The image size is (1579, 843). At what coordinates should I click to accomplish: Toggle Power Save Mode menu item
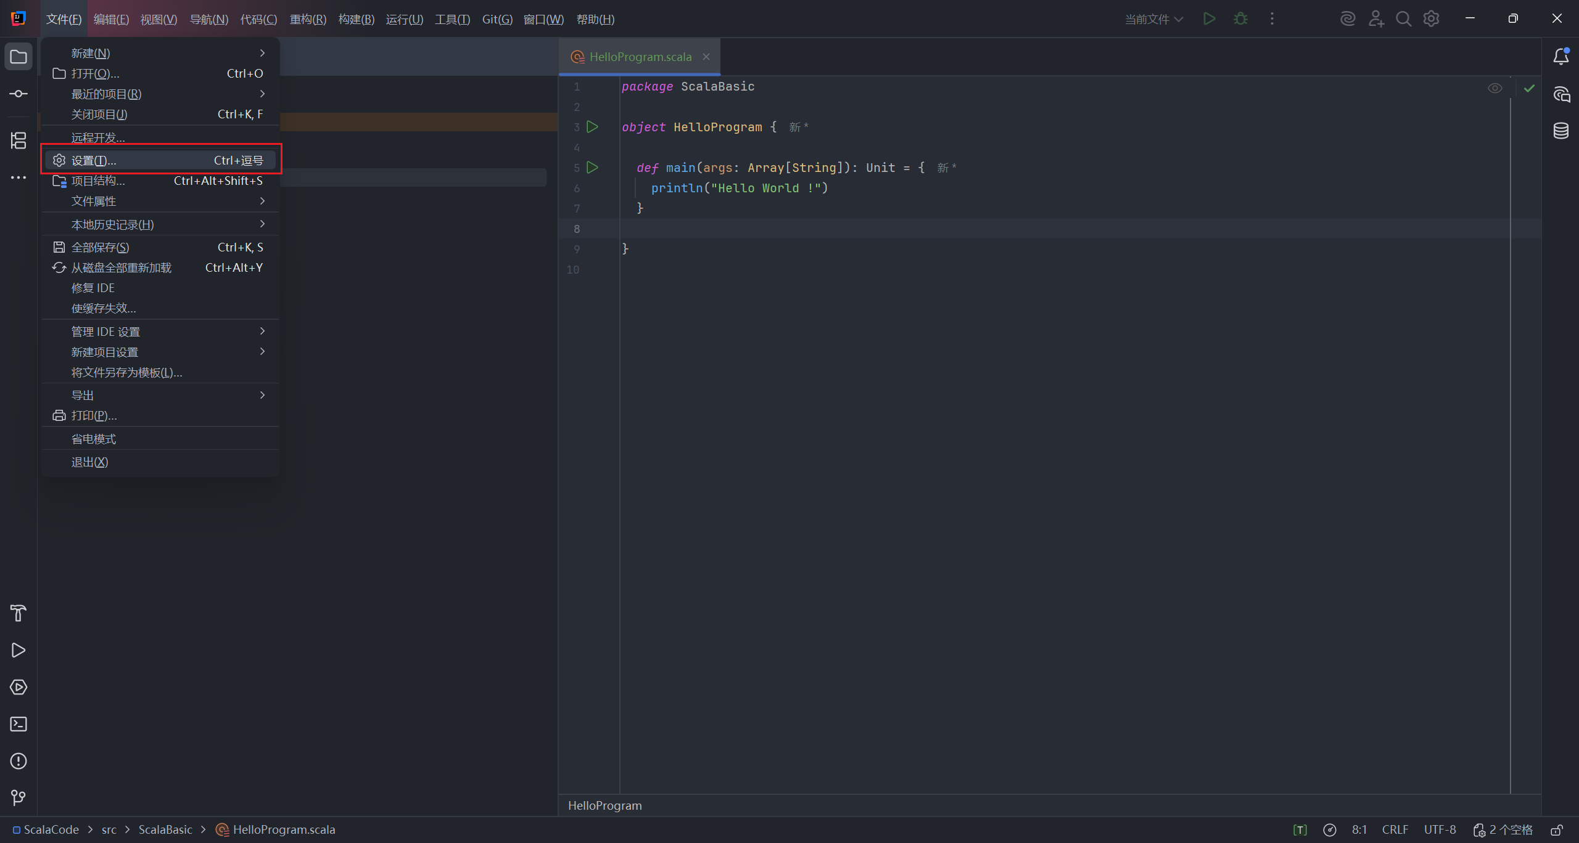(x=94, y=439)
